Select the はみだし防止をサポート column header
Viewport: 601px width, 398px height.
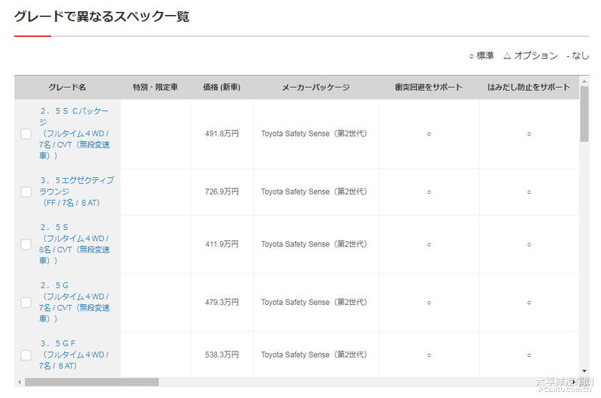click(x=529, y=88)
